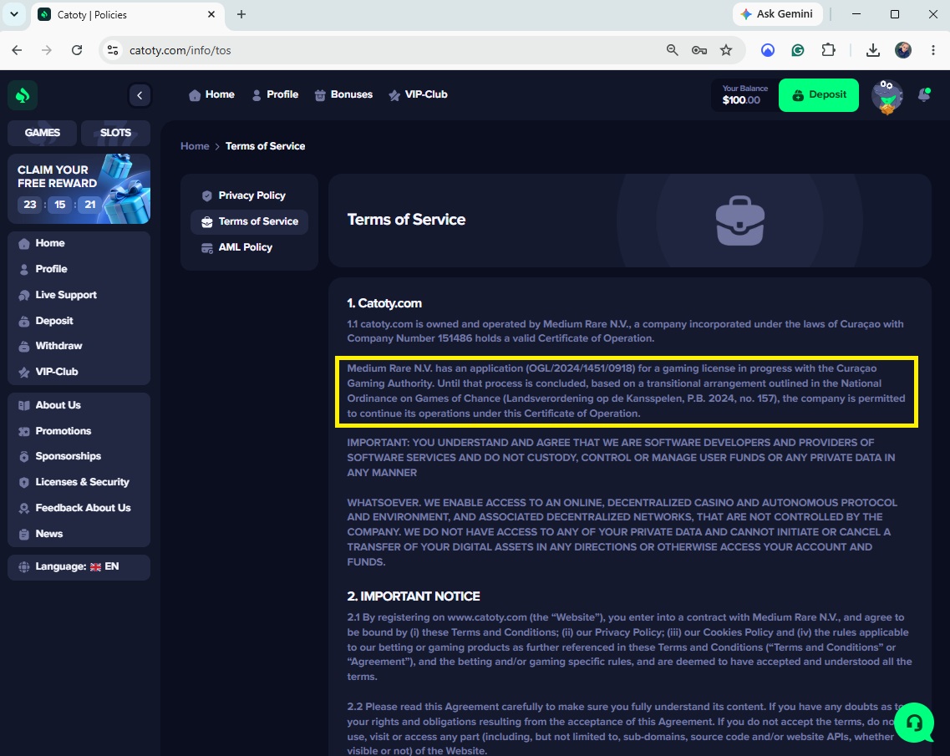Click the green Grammarly extension icon

tap(798, 50)
